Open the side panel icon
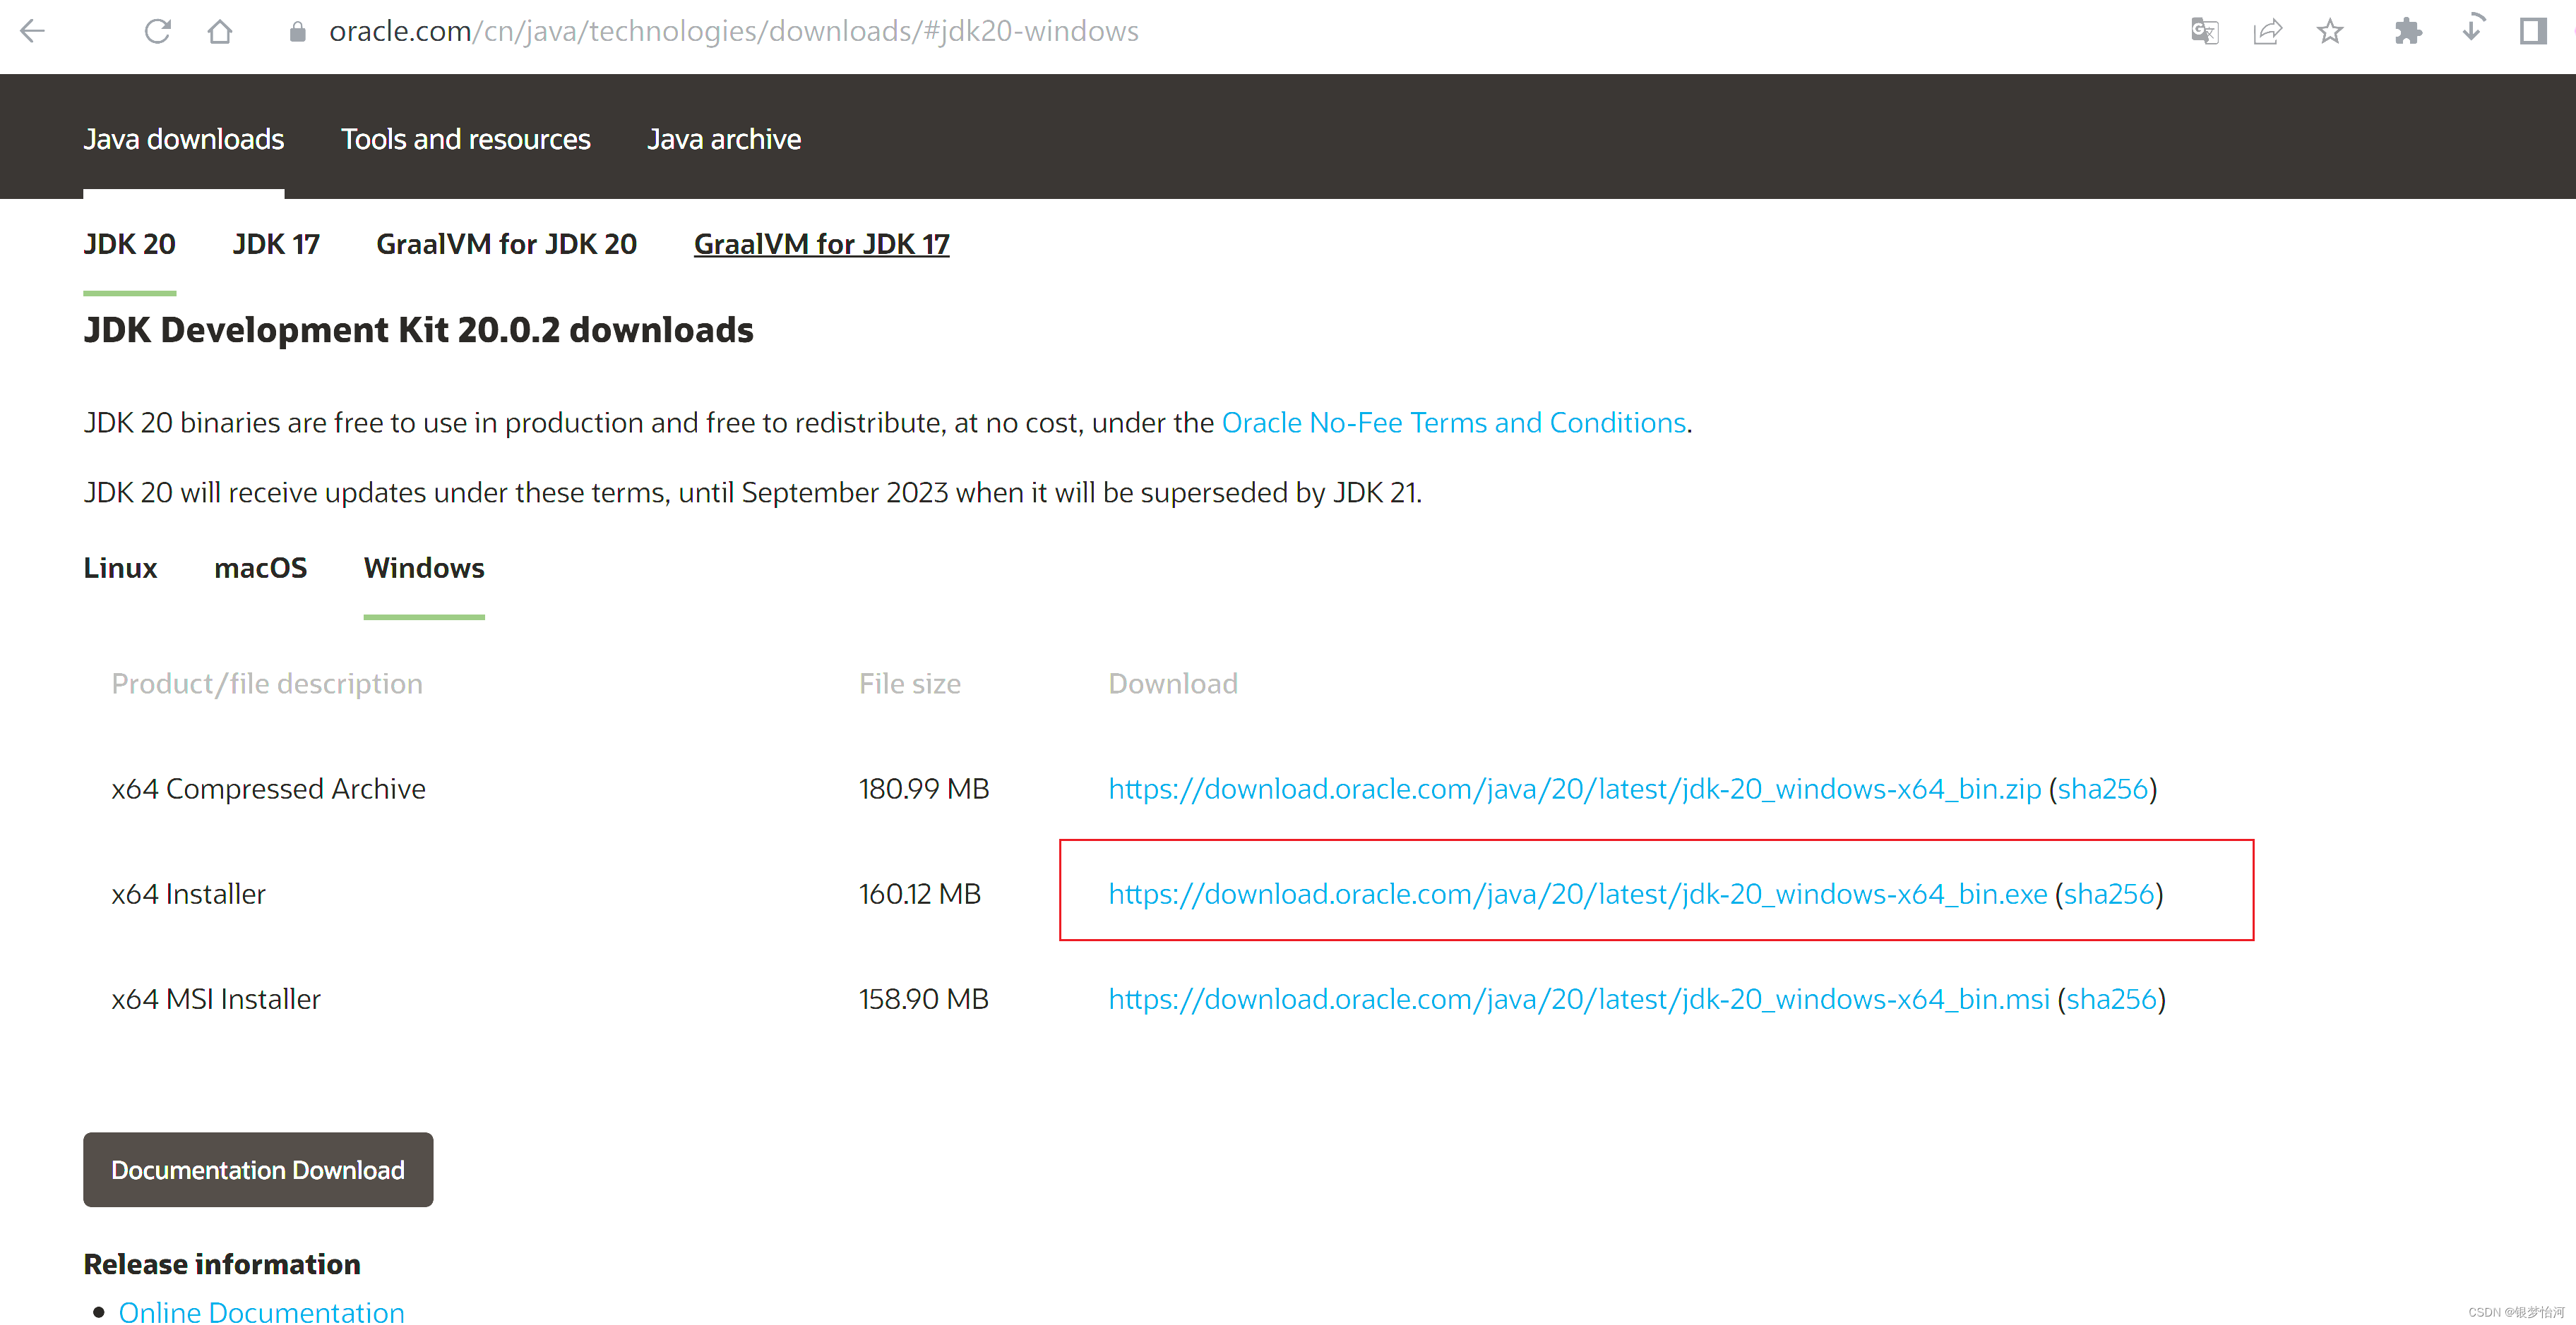 (2533, 31)
